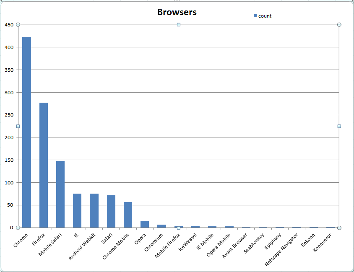Click the 150 value axis label
This screenshot has width=354, height=272.
click(9, 160)
